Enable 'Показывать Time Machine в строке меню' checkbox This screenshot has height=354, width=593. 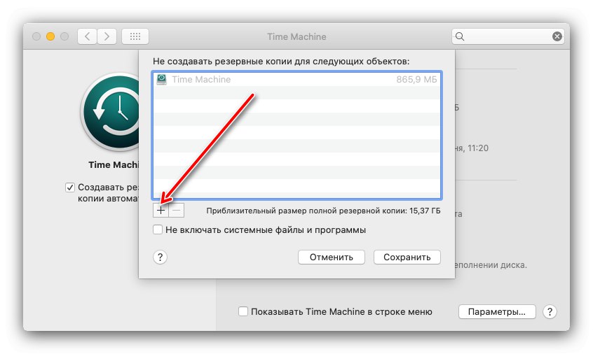point(243,311)
